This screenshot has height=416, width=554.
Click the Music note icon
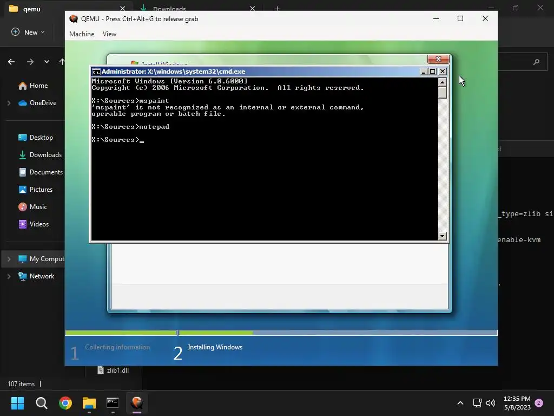click(x=23, y=207)
